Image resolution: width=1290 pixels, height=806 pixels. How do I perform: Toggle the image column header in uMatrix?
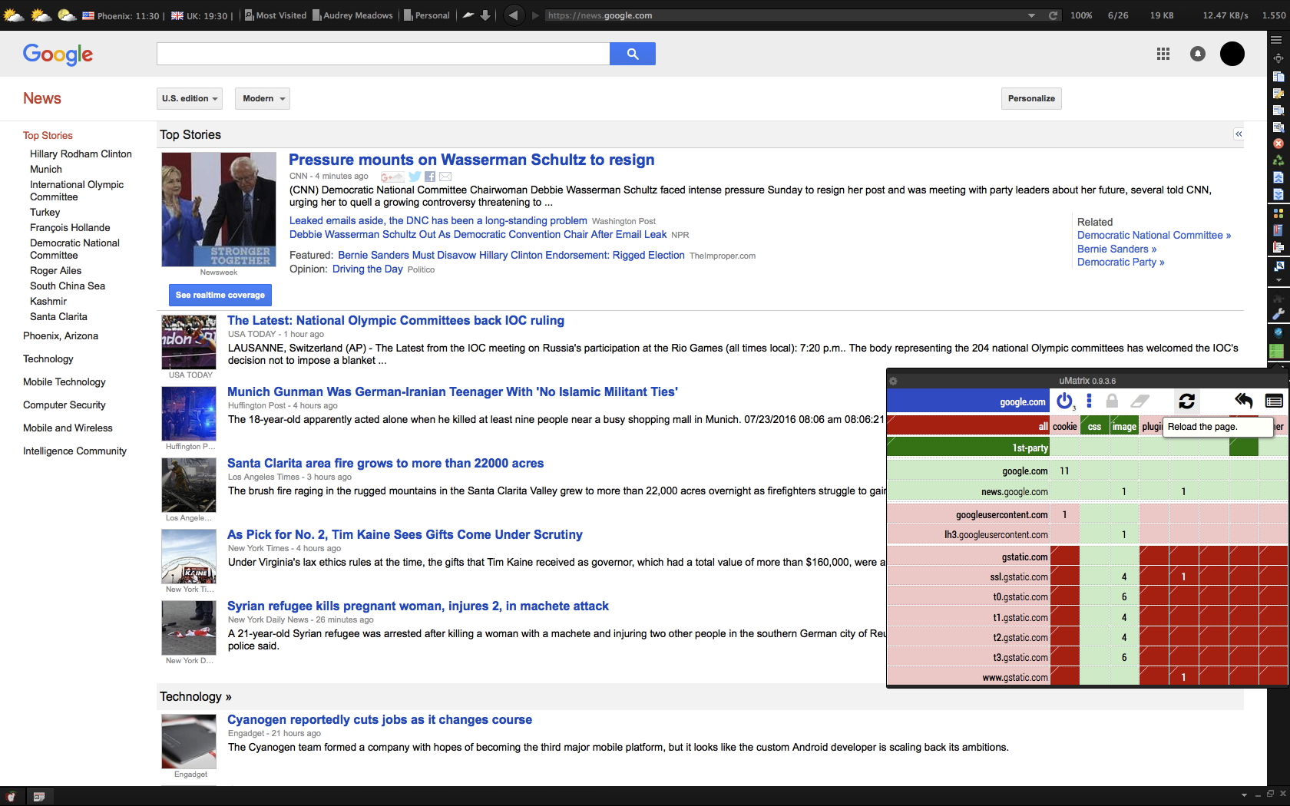[1124, 426]
